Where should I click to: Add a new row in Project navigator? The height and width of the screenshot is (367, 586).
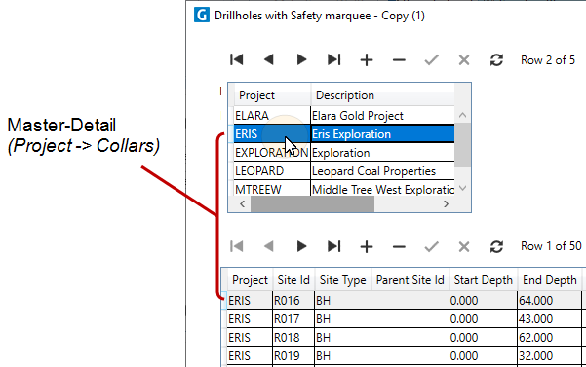coord(367,59)
